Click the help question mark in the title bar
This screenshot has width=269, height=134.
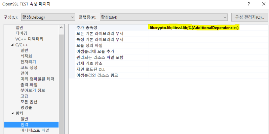[249, 4]
